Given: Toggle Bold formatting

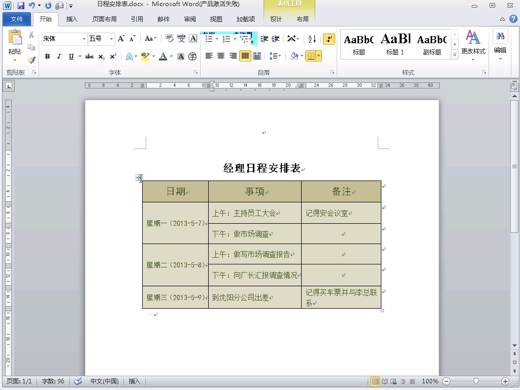Looking at the screenshot, I should 47,56.
